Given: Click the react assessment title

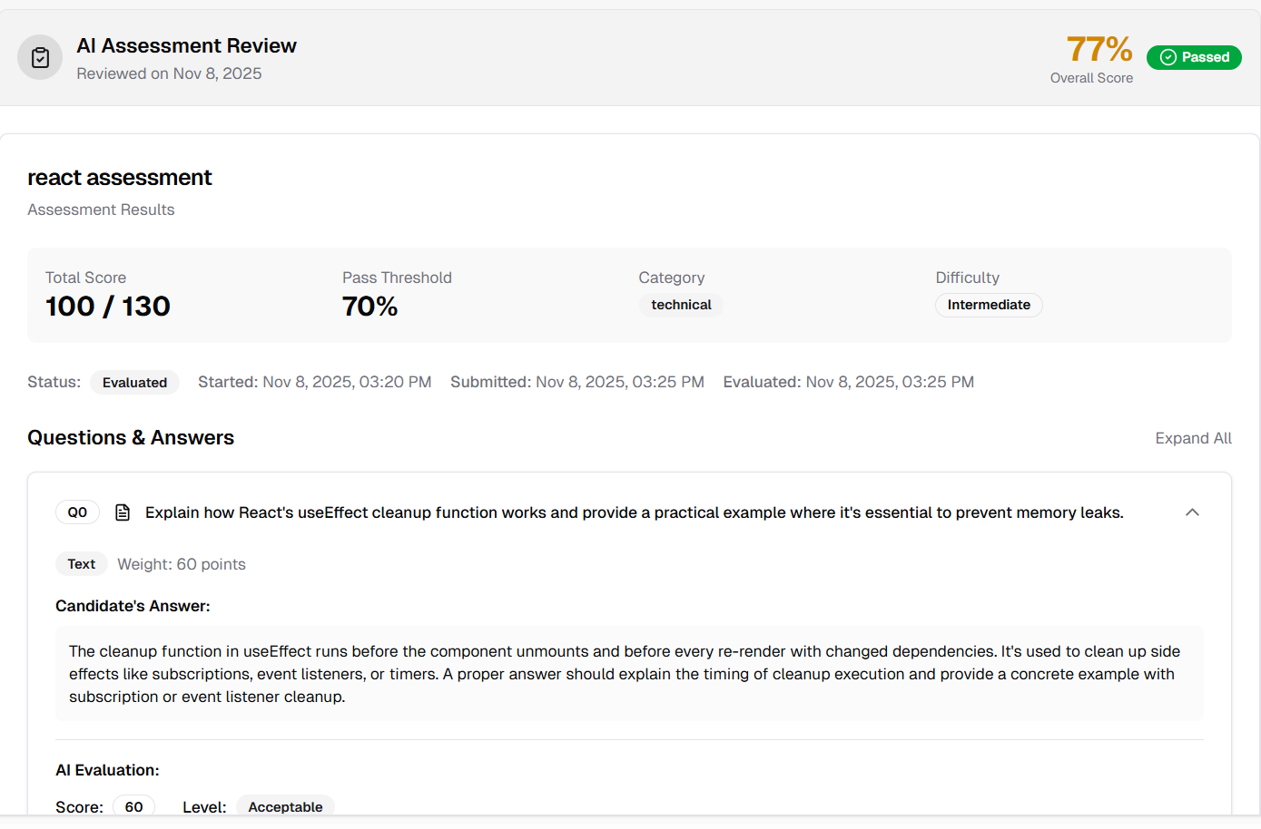Looking at the screenshot, I should click(119, 178).
